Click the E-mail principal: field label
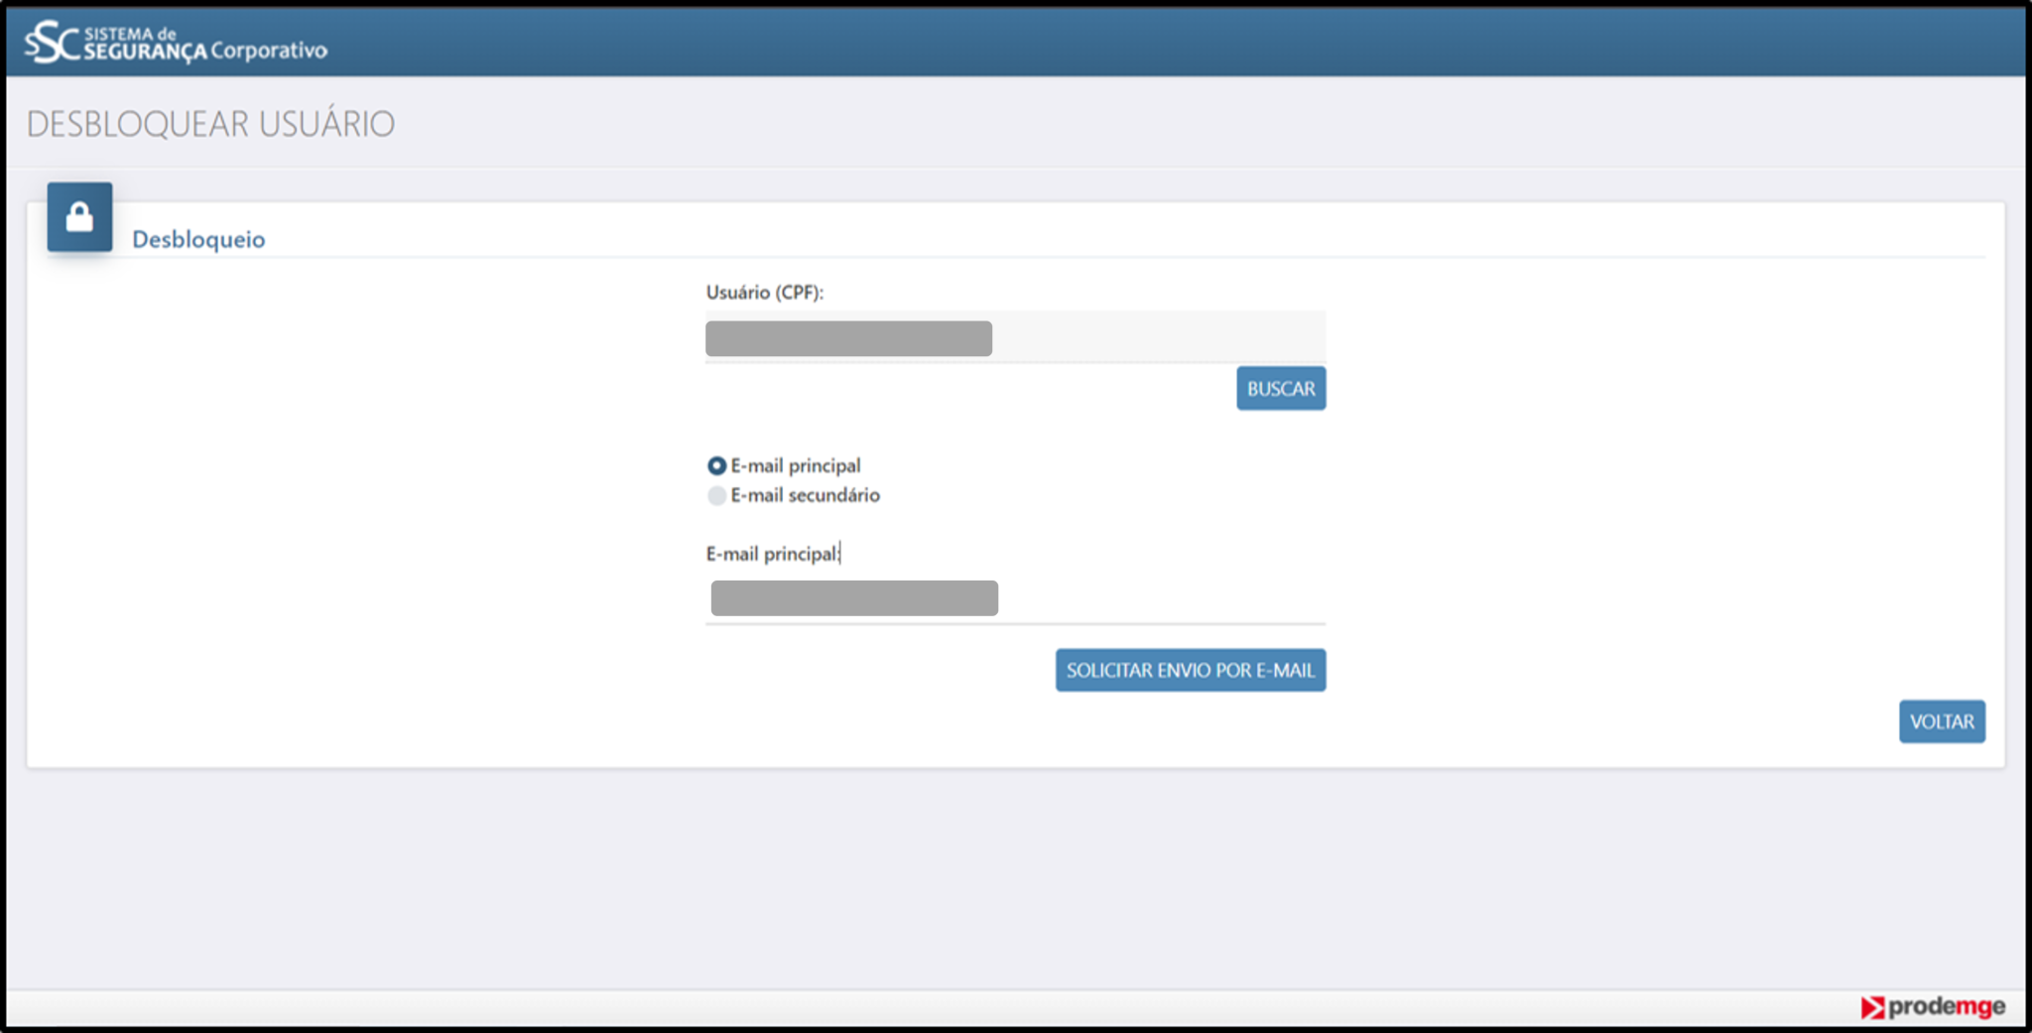Image resolution: width=2032 pixels, height=1033 pixels. (x=772, y=554)
